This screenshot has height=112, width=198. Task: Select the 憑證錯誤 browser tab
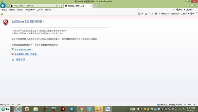pyautogui.click(x=77, y=6)
